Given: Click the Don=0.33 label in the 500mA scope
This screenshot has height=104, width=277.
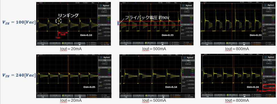Looking at the screenshot, I should 168,35.
